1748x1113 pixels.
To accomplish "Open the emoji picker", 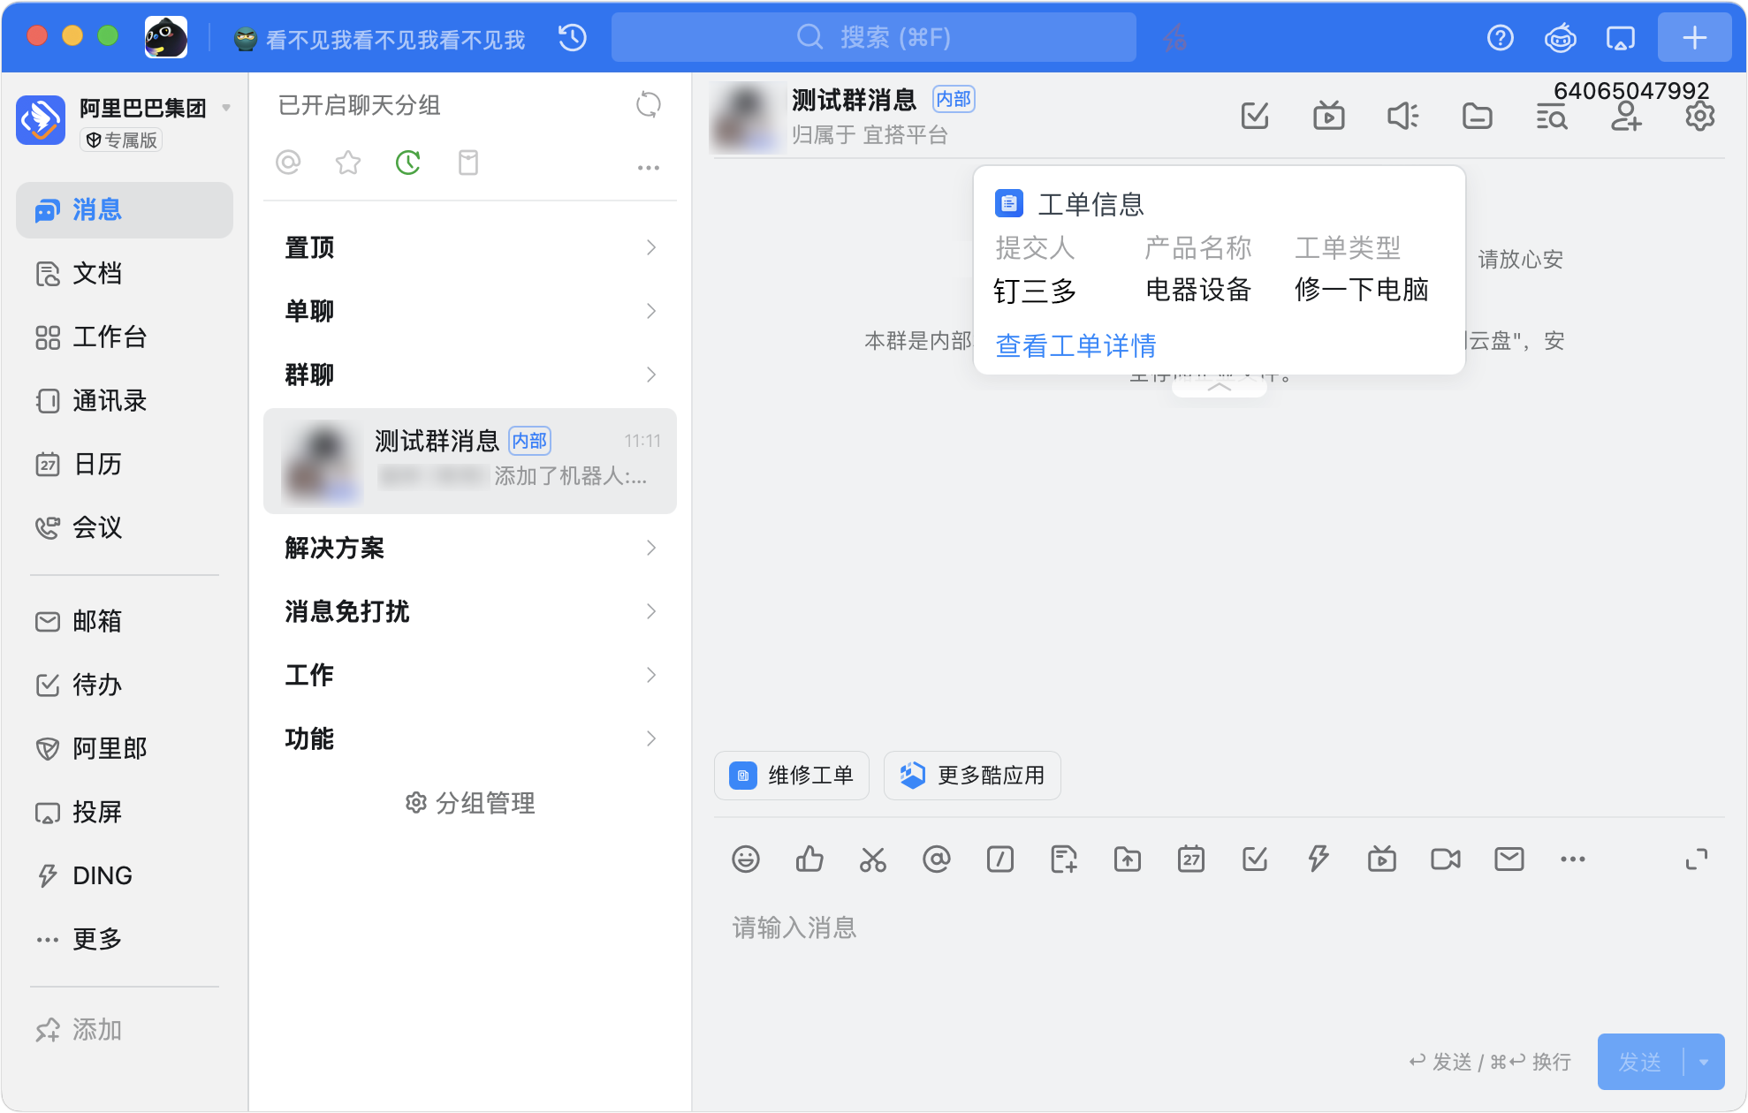I will point(746,859).
